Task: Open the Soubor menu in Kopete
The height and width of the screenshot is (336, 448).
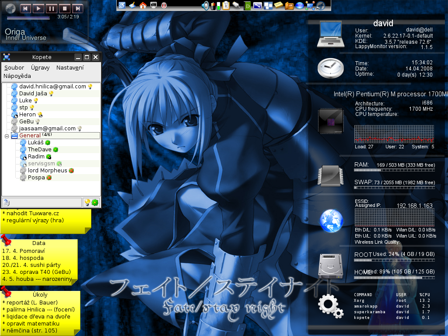Action: [14, 68]
